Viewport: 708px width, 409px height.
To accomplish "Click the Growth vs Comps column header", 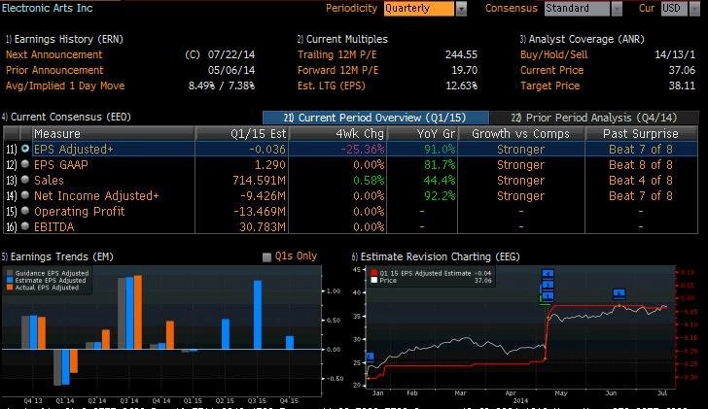I will (521, 133).
